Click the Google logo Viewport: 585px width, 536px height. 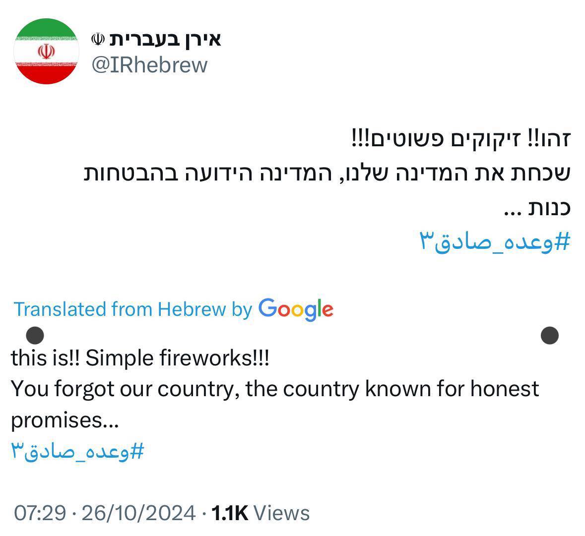pyautogui.click(x=296, y=309)
